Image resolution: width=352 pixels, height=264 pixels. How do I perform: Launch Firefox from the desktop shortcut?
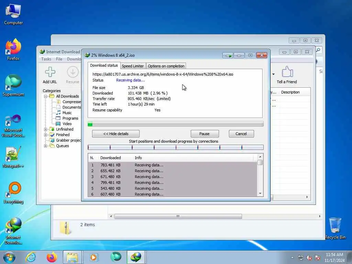(13, 49)
